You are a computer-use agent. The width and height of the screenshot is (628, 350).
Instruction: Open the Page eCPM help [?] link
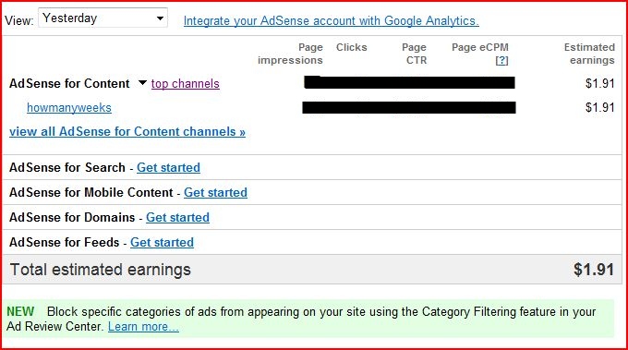501,60
